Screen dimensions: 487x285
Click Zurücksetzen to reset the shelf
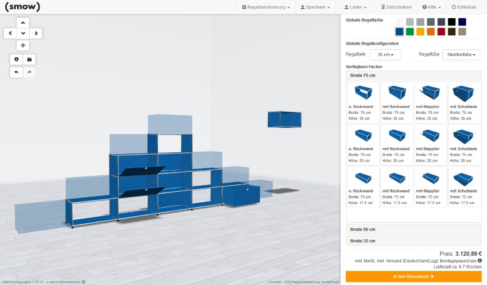[x=395, y=7]
